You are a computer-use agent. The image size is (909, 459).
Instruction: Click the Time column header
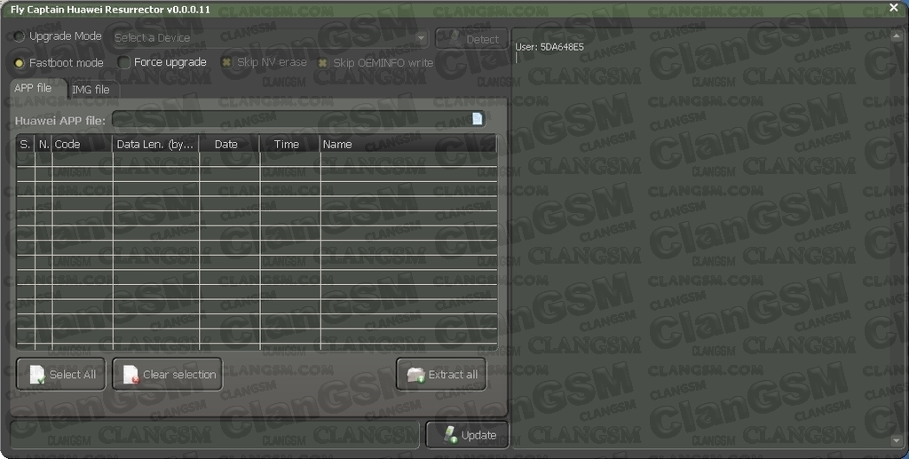[x=290, y=145]
